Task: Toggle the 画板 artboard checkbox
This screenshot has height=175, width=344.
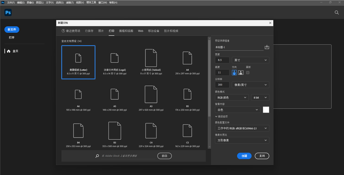Action: (248, 73)
